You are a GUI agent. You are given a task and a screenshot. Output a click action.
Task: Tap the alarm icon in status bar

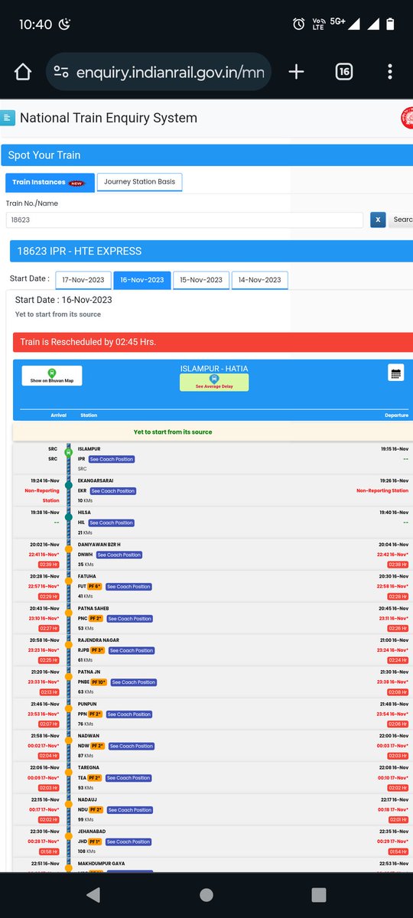(299, 24)
